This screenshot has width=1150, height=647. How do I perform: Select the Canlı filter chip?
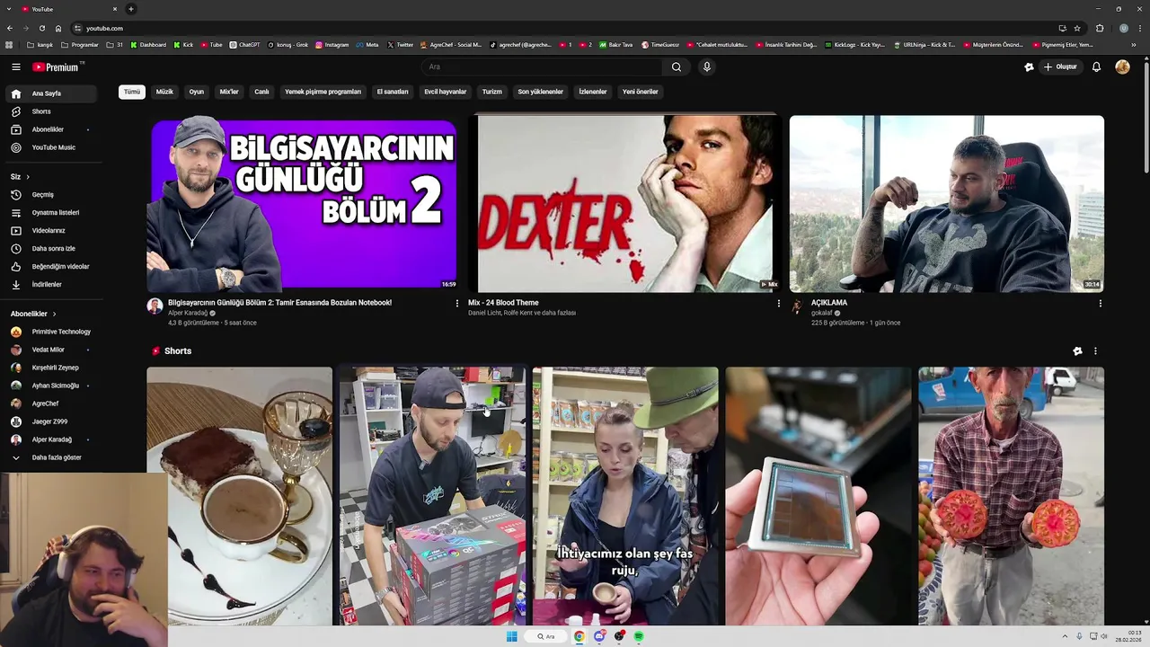261,92
